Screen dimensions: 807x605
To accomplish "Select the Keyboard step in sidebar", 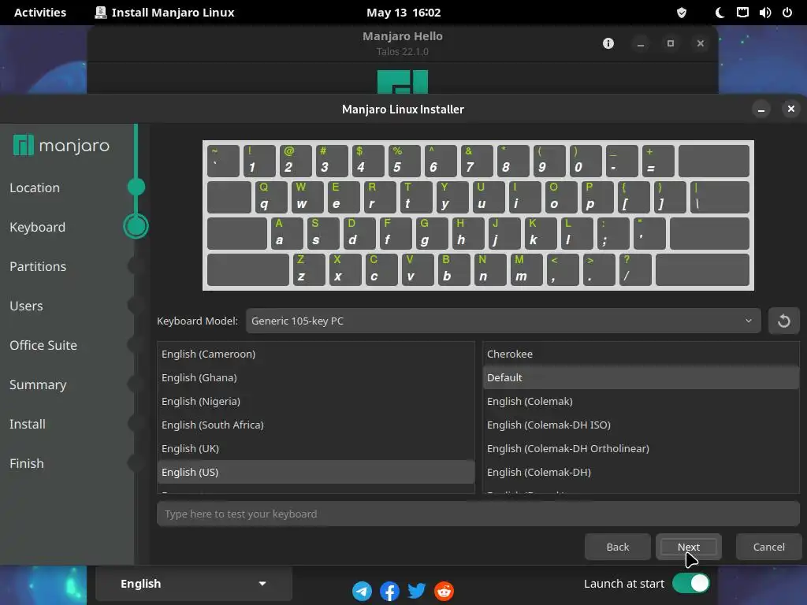I will [x=38, y=227].
